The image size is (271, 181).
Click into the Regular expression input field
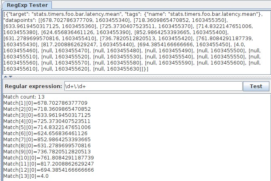[154, 86]
